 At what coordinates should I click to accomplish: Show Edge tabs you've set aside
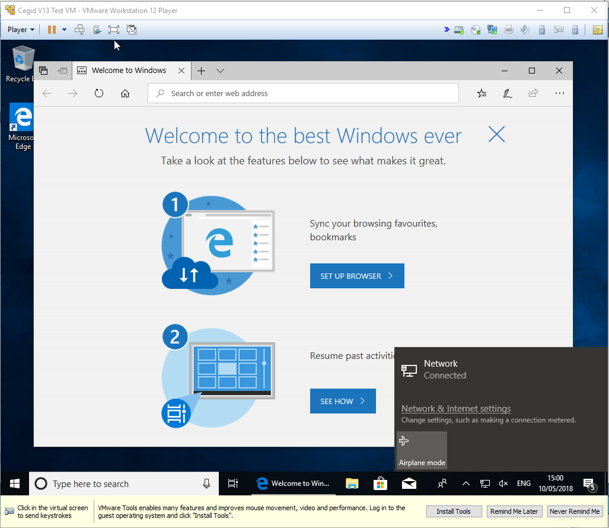[43, 71]
